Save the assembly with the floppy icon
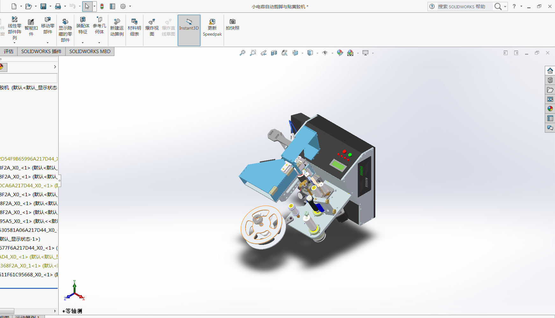The height and width of the screenshot is (318, 555). (x=43, y=6)
